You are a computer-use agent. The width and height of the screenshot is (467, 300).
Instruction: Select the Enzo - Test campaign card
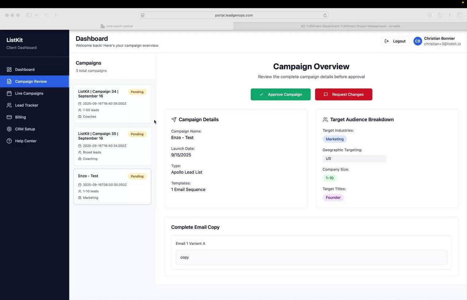[x=112, y=186]
